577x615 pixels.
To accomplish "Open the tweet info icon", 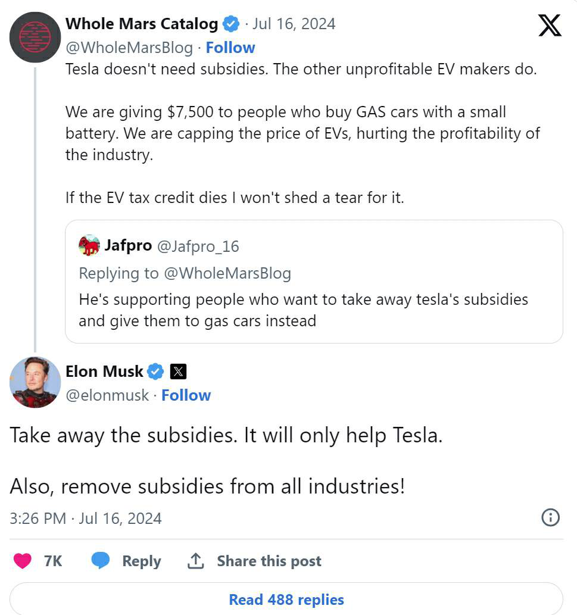I will point(550,517).
